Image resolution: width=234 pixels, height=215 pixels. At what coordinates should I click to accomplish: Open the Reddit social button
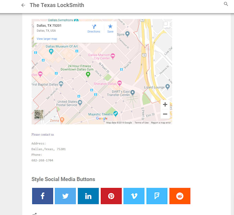coord(180,196)
